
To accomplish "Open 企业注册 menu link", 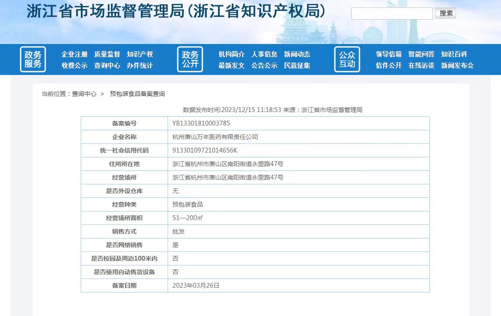I will click(75, 54).
